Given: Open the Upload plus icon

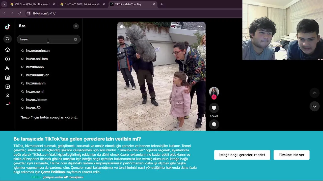Looking at the screenshot, I should (8, 87).
